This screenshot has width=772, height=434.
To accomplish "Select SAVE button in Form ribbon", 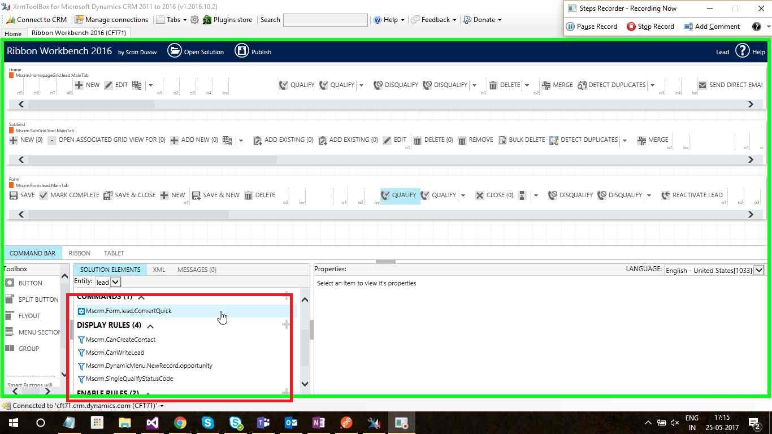I will coord(22,195).
